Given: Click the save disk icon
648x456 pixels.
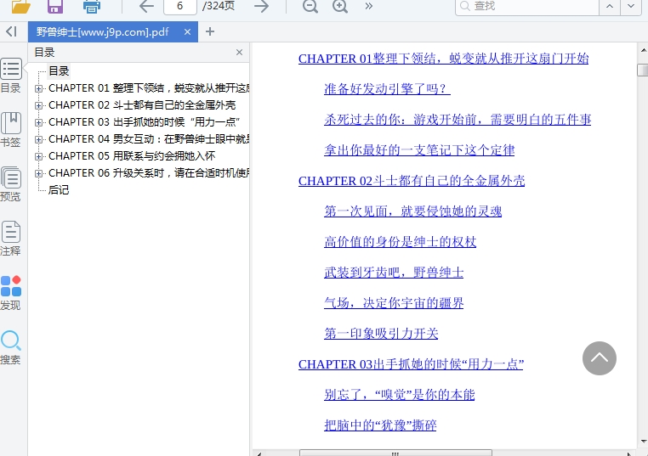Looking at the screenshot, I should point(55,7).
